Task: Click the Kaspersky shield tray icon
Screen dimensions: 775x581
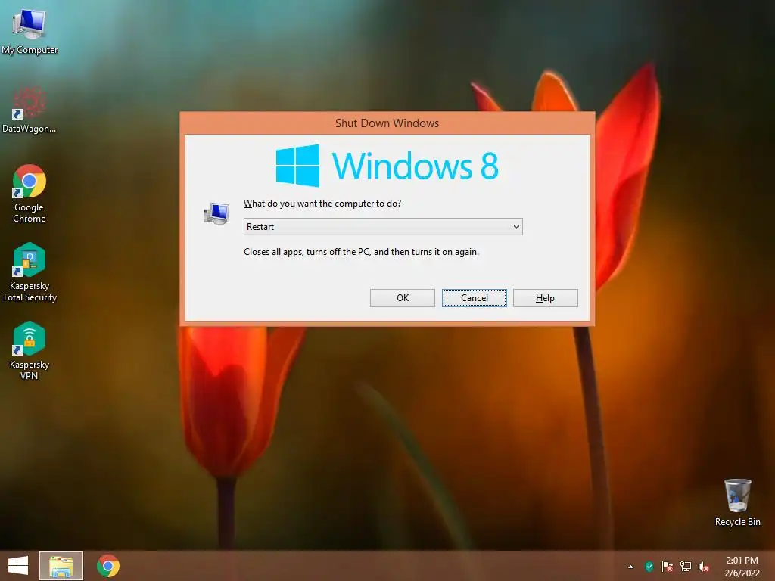Action: (x=649, y=567)
